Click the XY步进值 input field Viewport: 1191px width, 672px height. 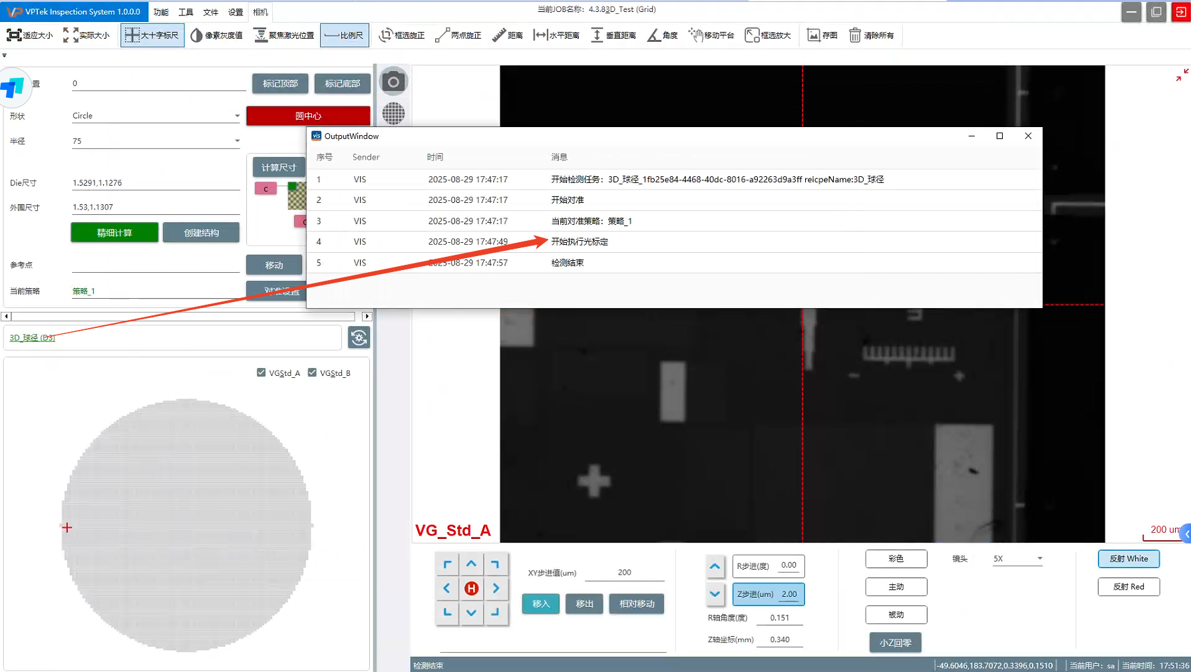pos(624,572)
